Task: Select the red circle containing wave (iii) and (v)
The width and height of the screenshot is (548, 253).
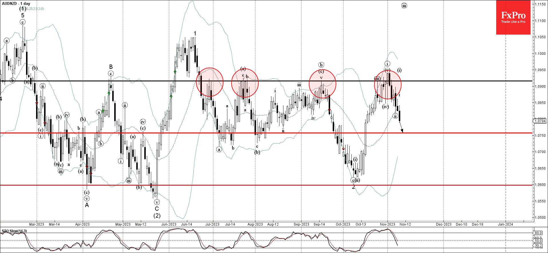Action: (388, 85)
